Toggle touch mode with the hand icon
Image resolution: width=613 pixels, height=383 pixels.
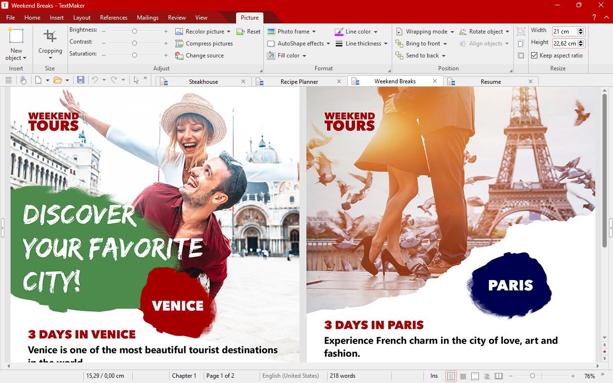[x=23, y=80]
